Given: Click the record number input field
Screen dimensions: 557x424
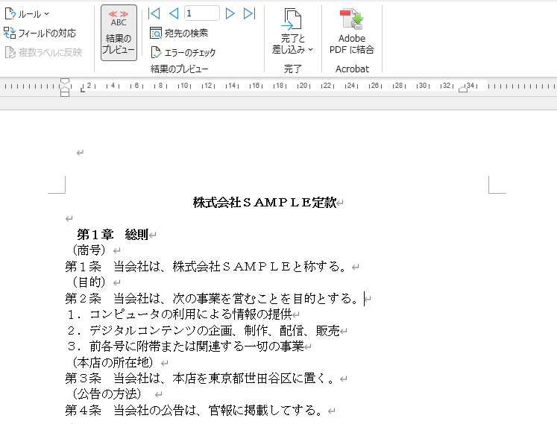Looking at the screenshot, I should tap(201, 13).
